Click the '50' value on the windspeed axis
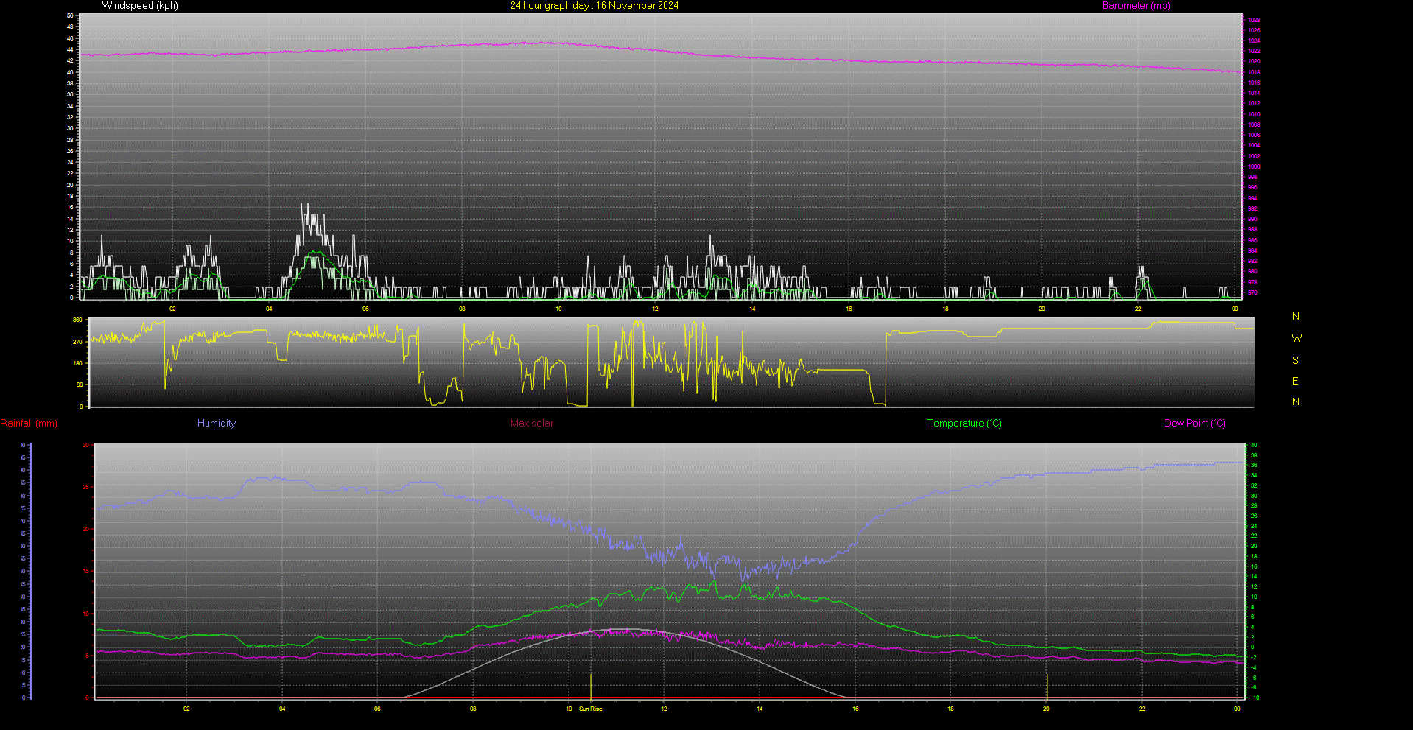1413x730 pixels. (x=70, y=15)
